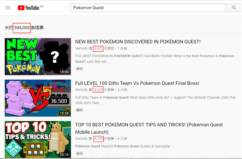This screenshot has height=159, width=242.
Task: Visit Verlisify channel from TOP 10 tips result
Action: pyautogui.click(x=81, y=139)
